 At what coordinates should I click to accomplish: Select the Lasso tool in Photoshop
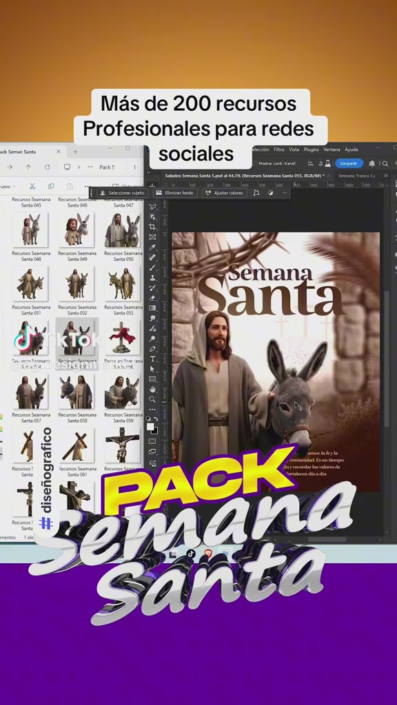click(152, 207)
